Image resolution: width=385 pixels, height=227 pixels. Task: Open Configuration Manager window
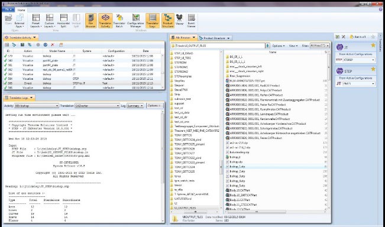point(135,21)
